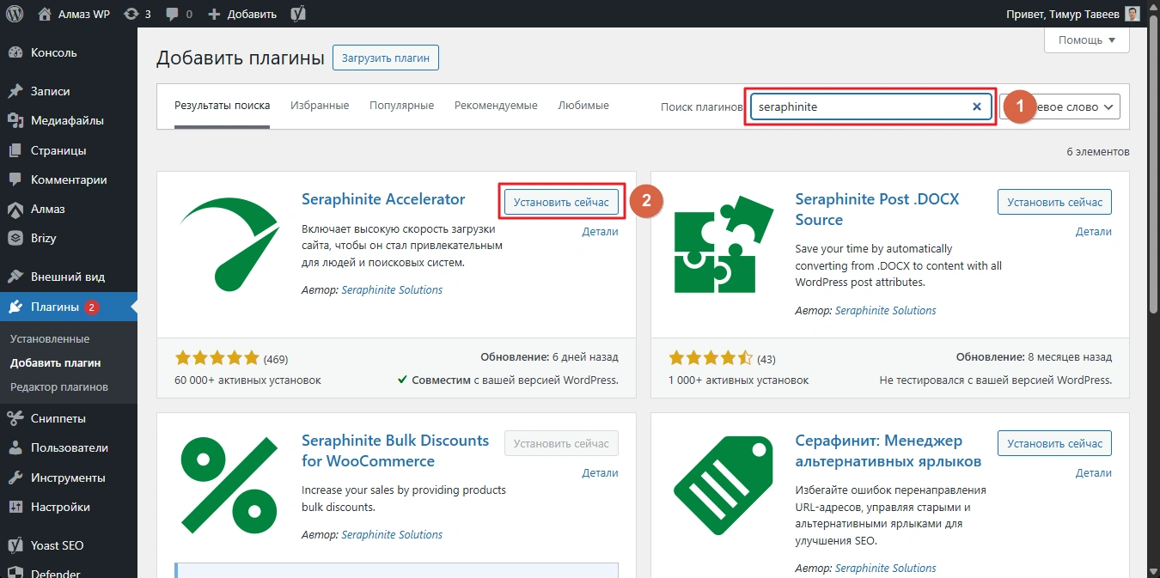Image resolution: width=1160 pixels, height=578 pixels.
Task: Open the + Добавить menu in the admin bar
Action: pyautogui.click(x=242, y=14)
